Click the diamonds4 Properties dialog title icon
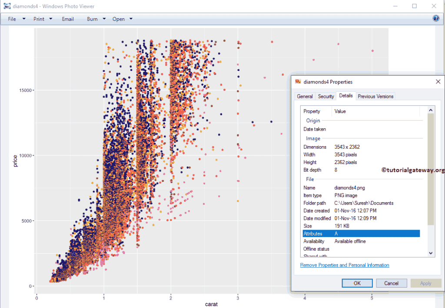This screenshot has width=445, height=308. click(298, 81)
